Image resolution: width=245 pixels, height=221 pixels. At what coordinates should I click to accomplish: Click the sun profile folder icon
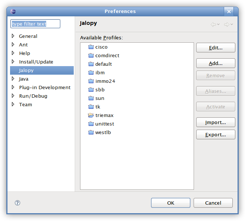(91, 98)
